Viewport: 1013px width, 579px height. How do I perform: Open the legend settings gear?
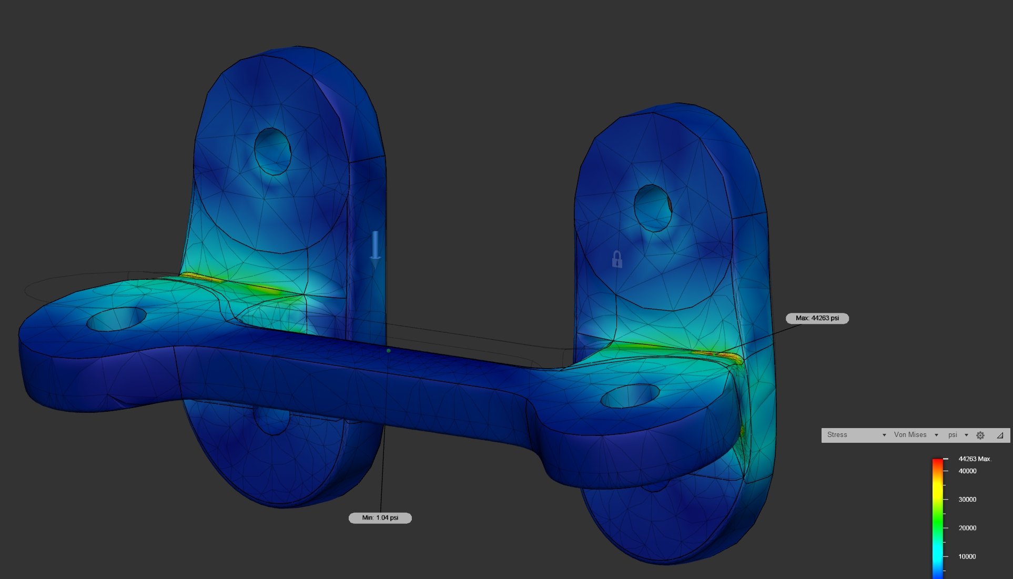click(x=980, y=435)
